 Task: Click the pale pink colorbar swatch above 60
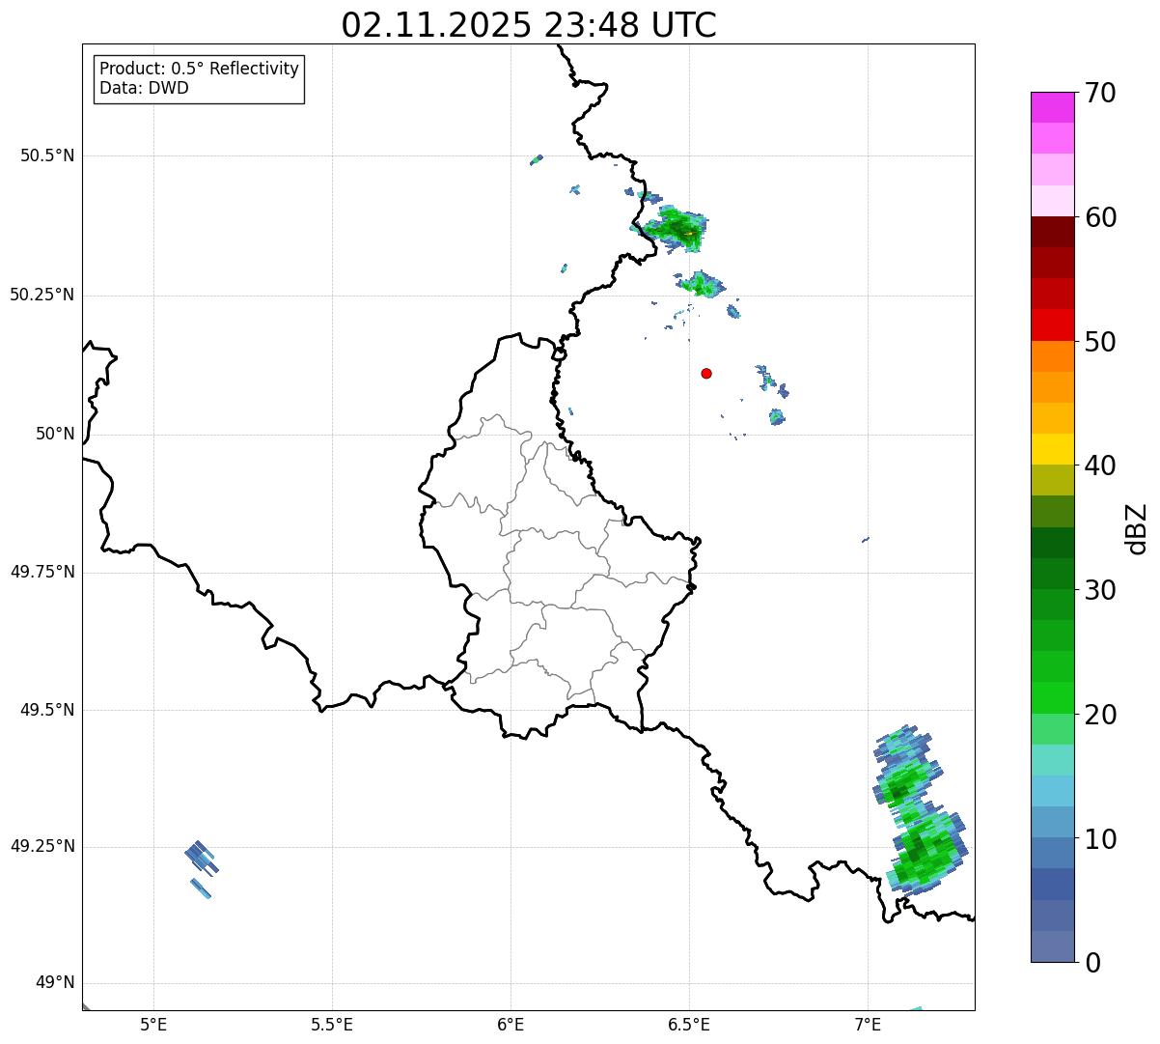pos(1052,201)
